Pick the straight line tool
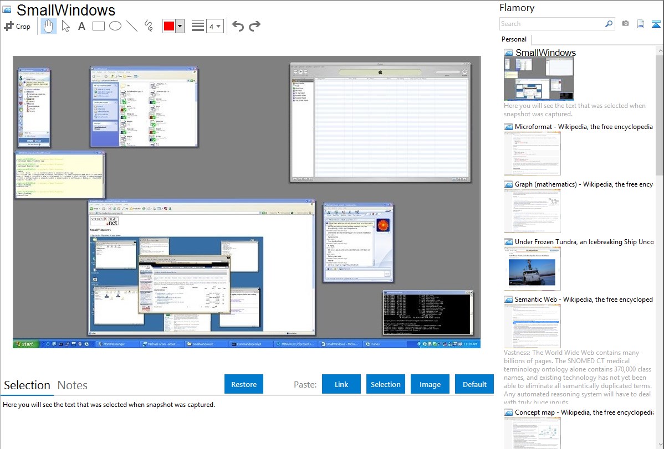Image resolution: width=664 pixels, height=449 pixels. 131,26
